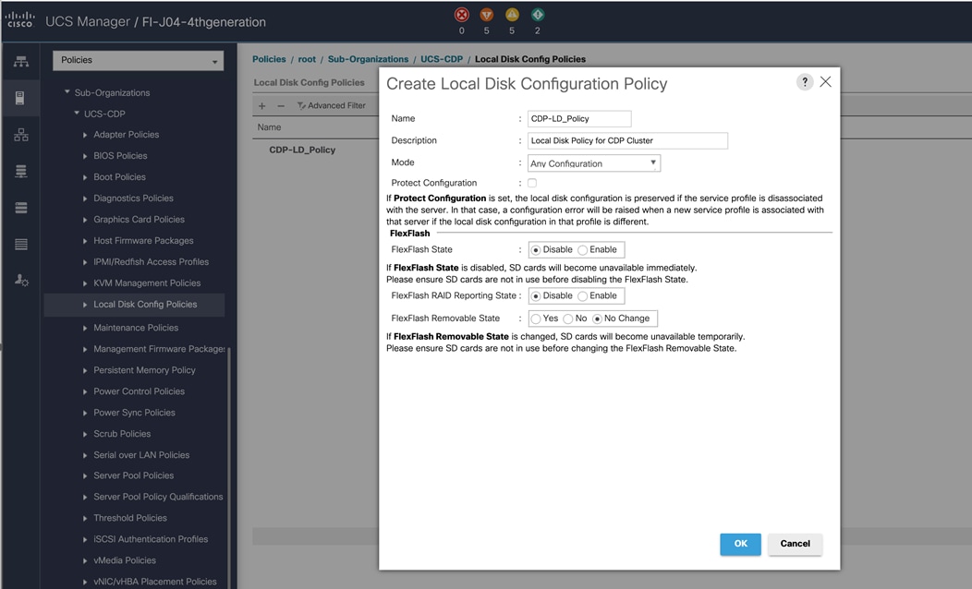Viewport: 972px width, 589px height.
Task: Select IPMI/Redfish Access Profiles tree item
Action: pyautogui.click(x=152, y=262)
